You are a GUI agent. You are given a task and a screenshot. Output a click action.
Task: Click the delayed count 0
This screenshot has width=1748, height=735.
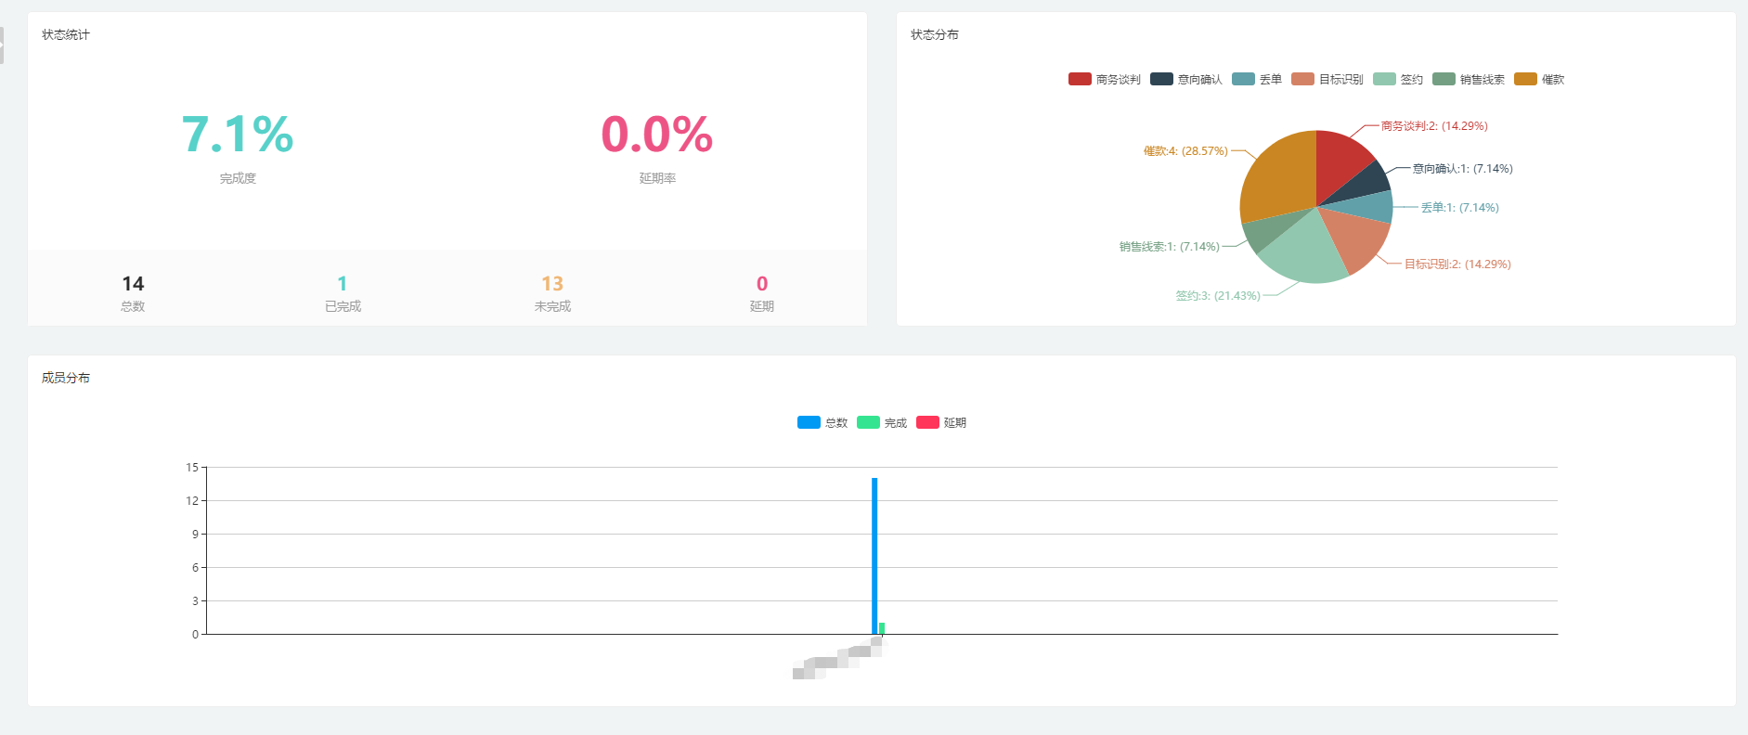coord(762,284)
